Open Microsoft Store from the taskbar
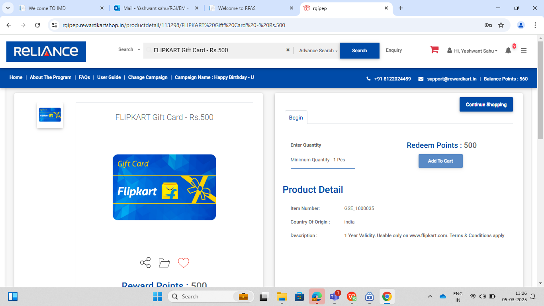This screenshot has height=306, width=544. [299, 296]
